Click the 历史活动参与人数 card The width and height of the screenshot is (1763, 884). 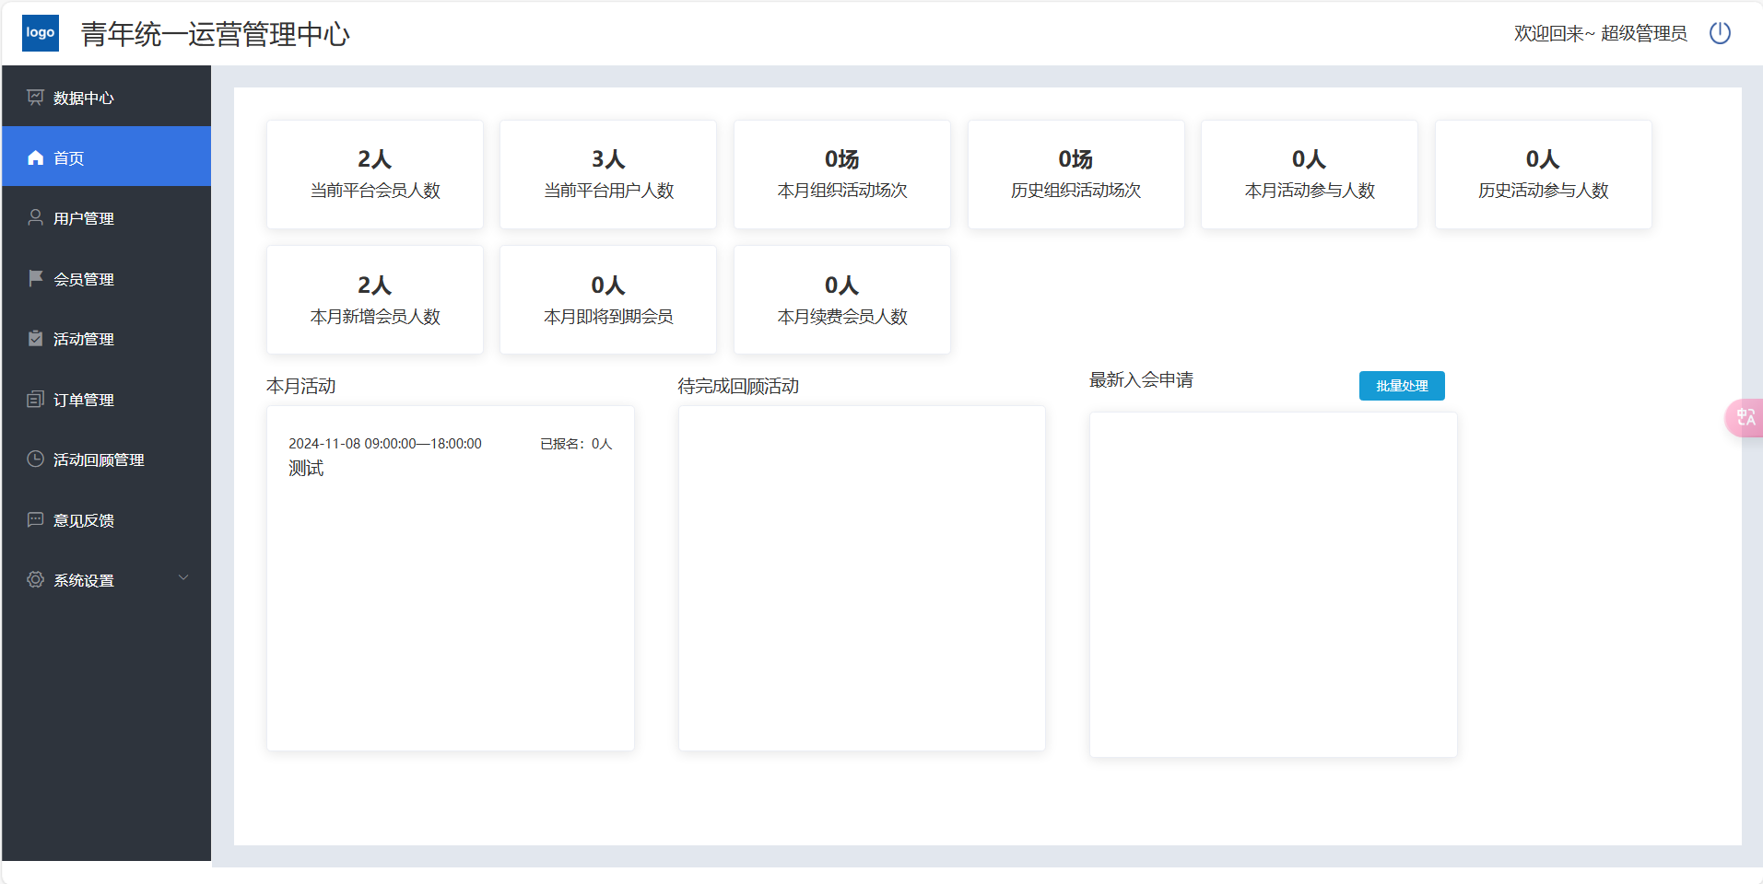point(1544,174)
